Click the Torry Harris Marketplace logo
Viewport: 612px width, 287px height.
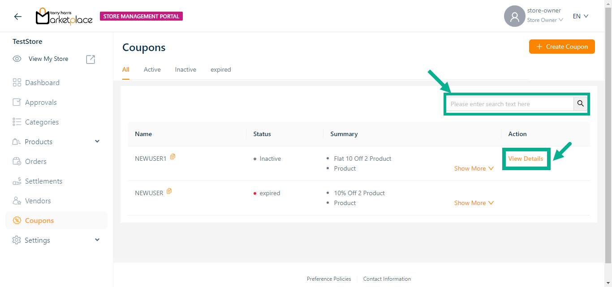click(x=64, y=17)
